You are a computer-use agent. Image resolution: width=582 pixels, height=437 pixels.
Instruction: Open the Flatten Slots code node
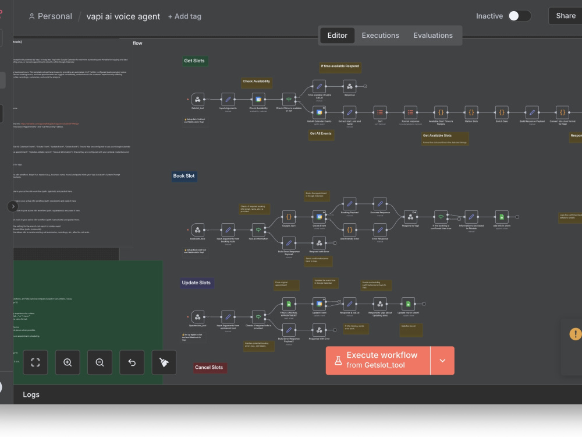tap(471, 112)
